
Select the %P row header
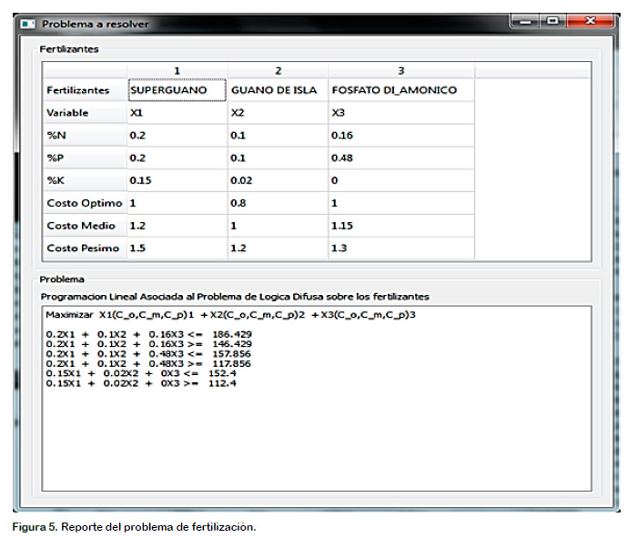pyautogui.click(x=85, y=157)
